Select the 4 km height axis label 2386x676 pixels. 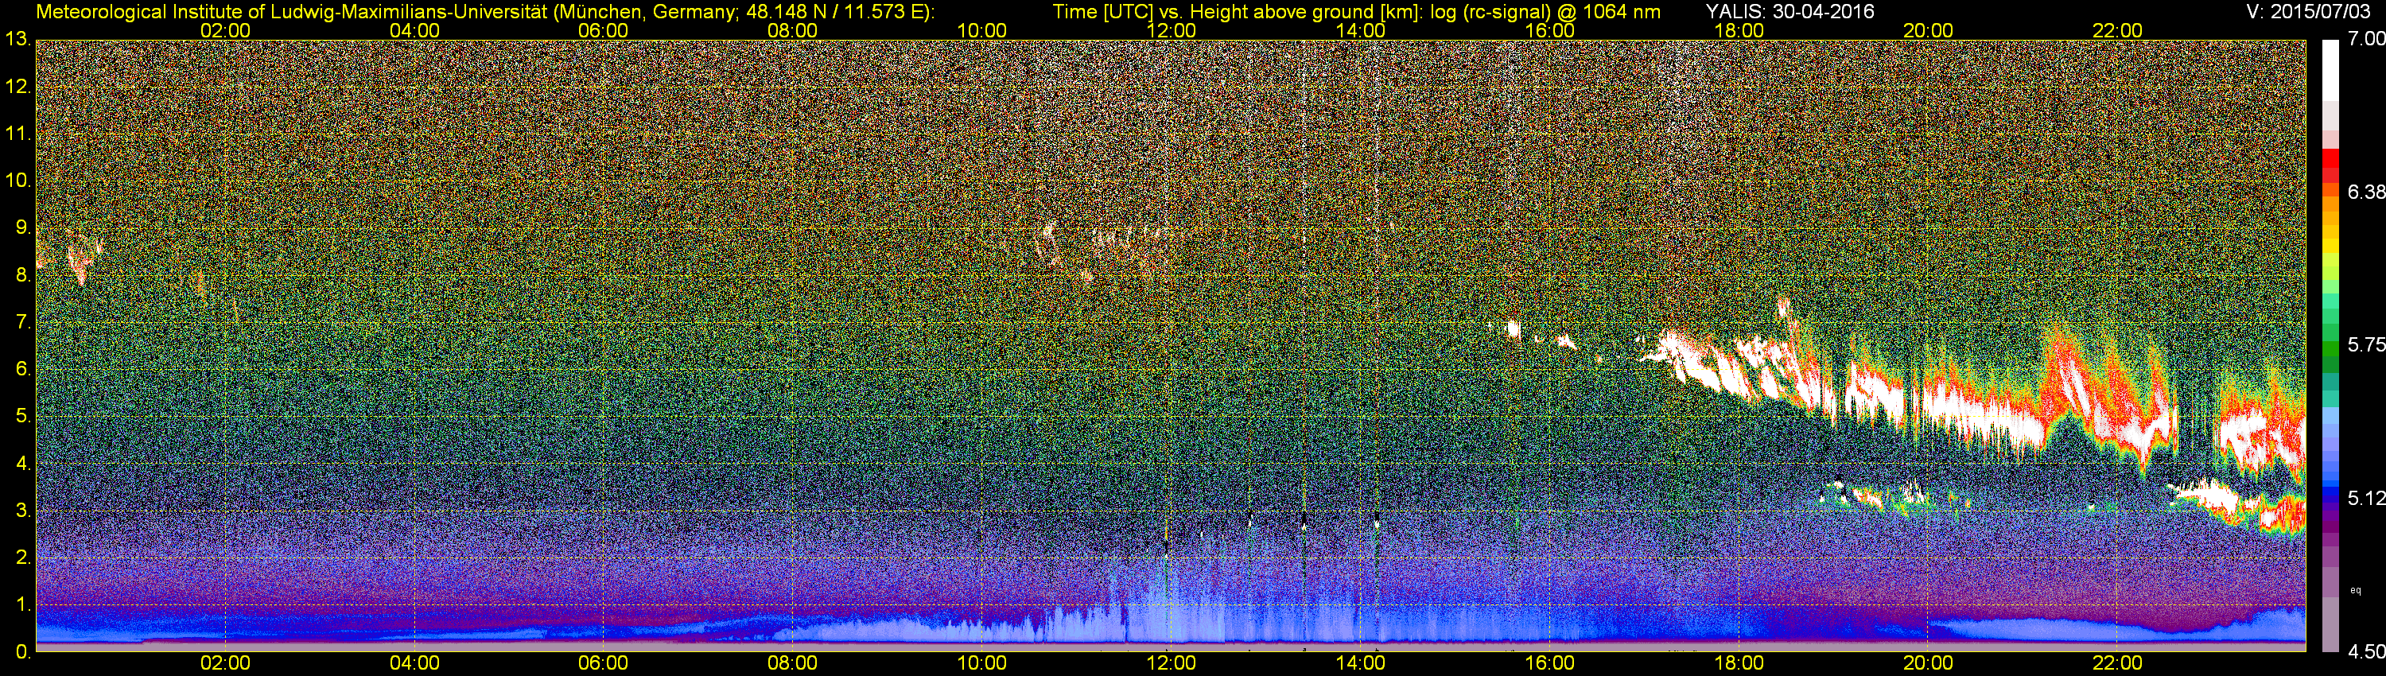pos(23,463)
